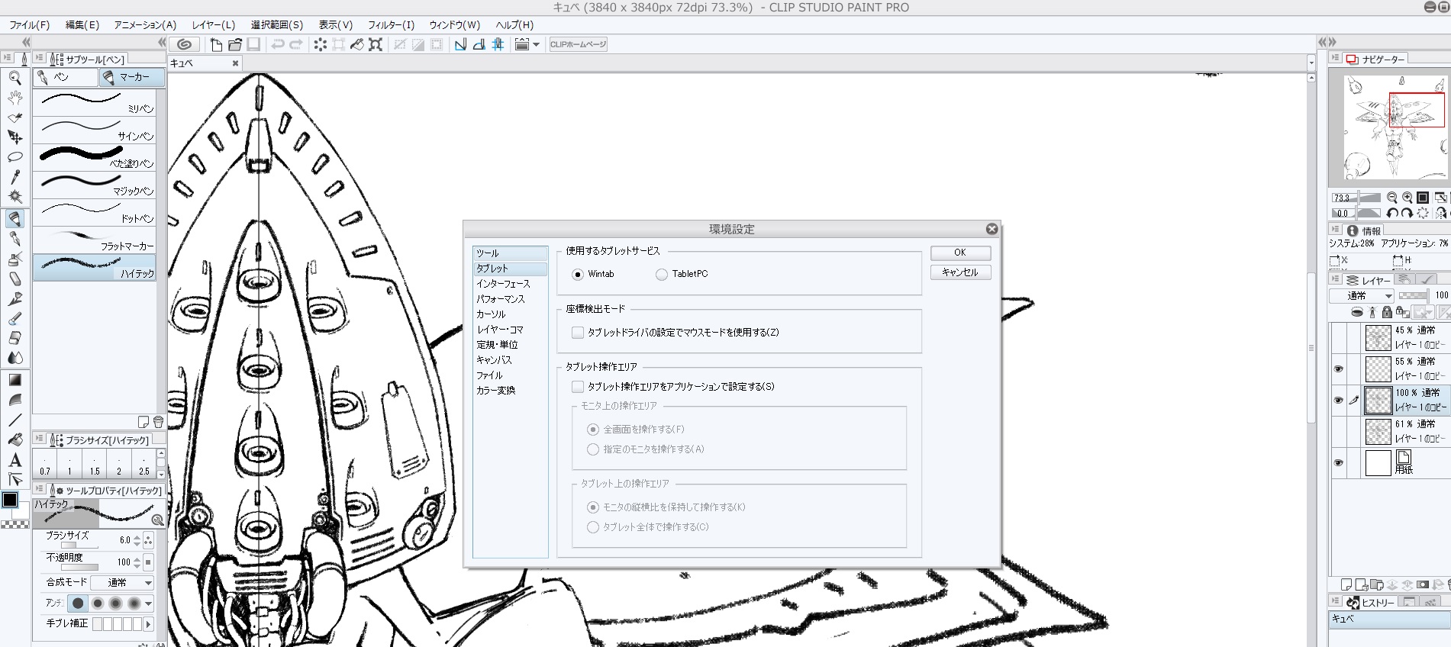Viewport: 1451px width, 647px height.
Task: Click Zoom In icon in Navigator
Action: point(1407,198)
